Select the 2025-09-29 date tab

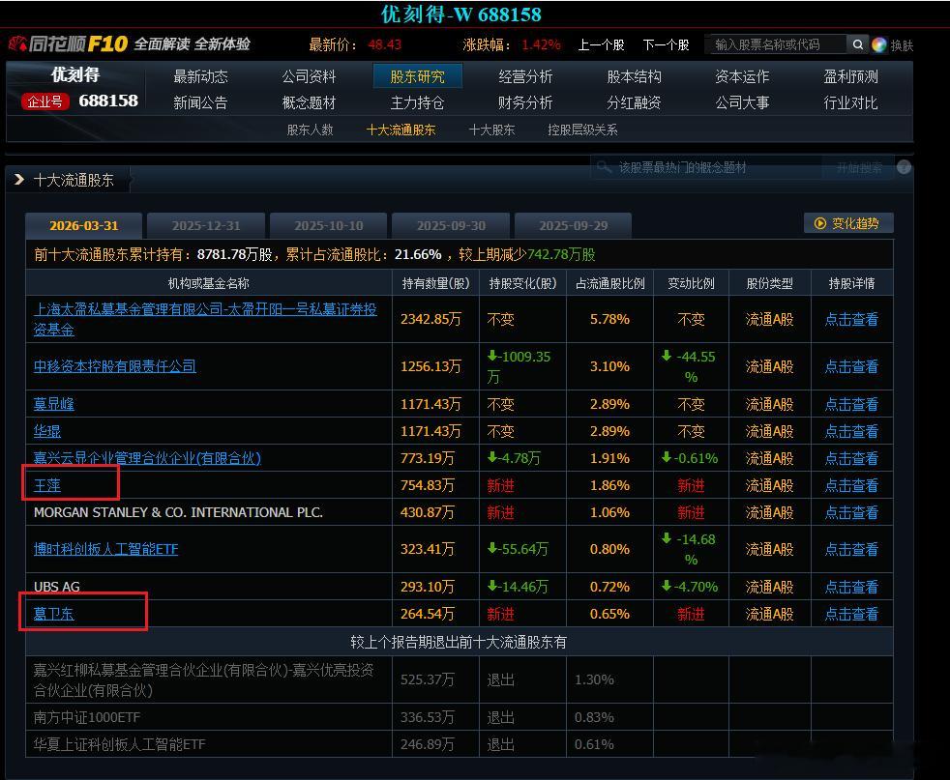(573, 226)
